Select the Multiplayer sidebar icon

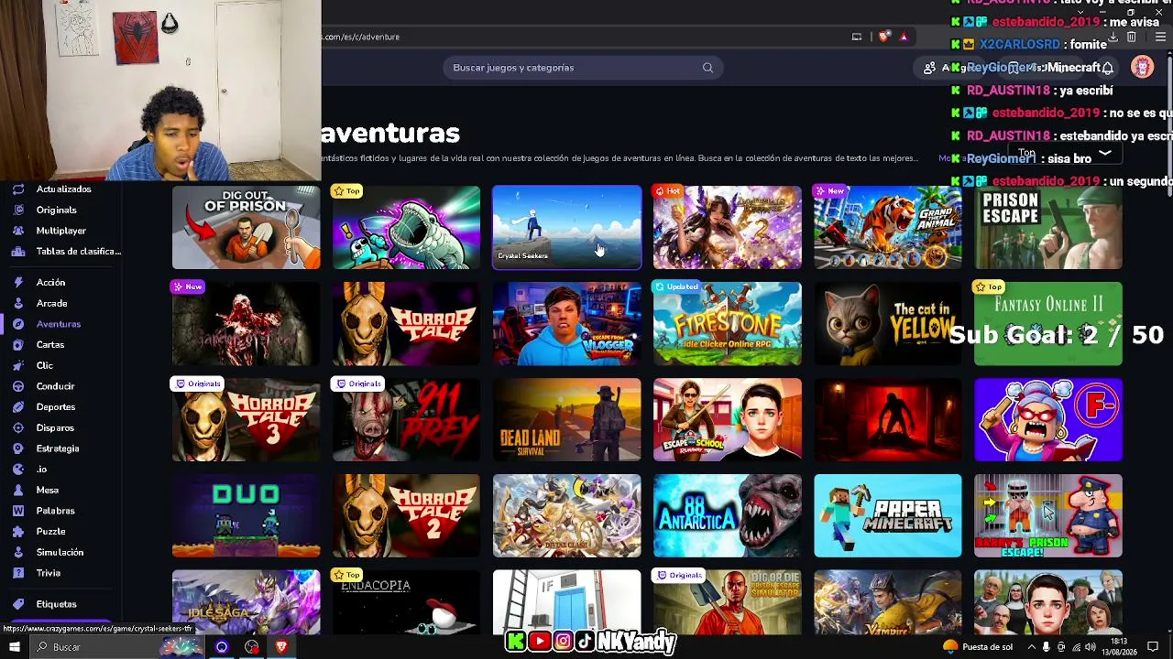18,231
